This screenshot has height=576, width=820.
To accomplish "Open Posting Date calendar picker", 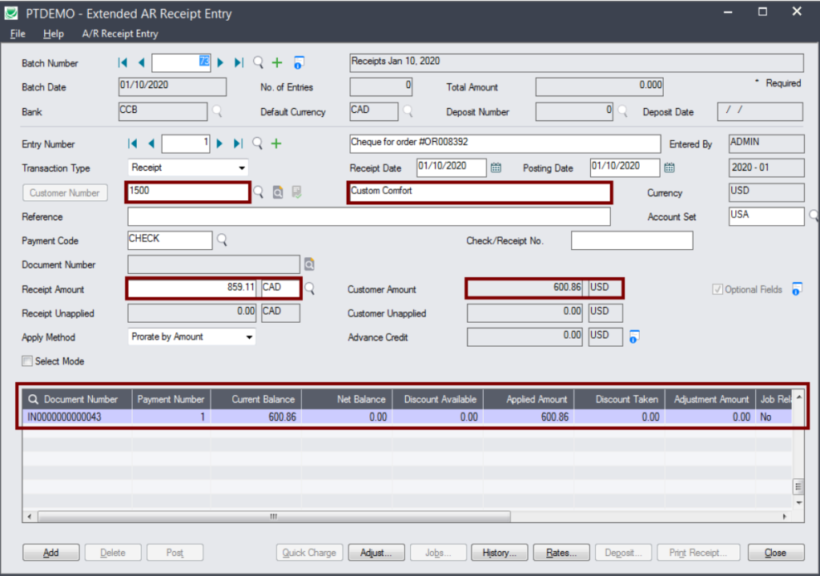I will [x=669, y=167].
